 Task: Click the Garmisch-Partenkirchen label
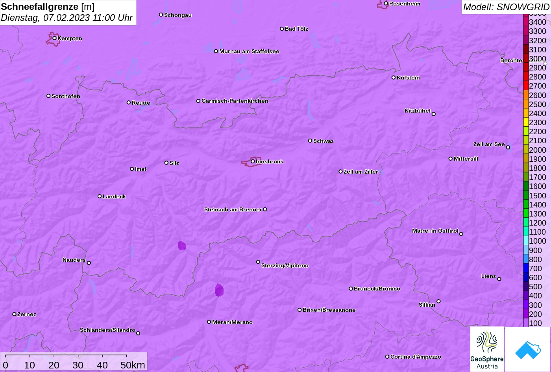pyautogui.click(x=235, y=101)
